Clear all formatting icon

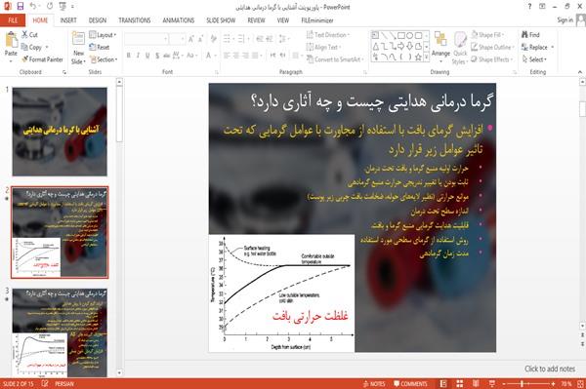click(213, 38)
